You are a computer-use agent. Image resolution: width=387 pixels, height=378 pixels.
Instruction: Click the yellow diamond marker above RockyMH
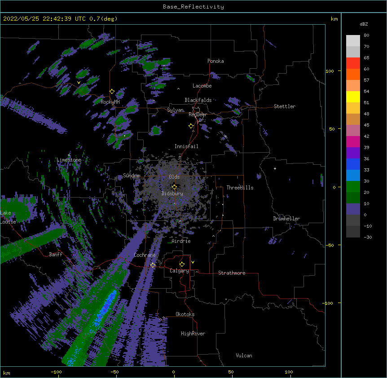click(x=112, y=91)
